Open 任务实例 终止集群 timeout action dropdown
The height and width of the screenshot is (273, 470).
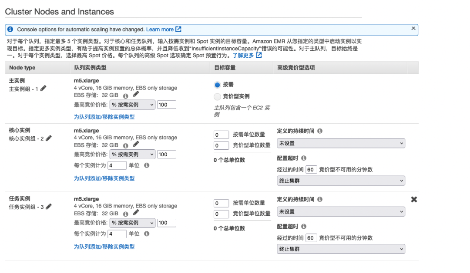tap(341, 249)
